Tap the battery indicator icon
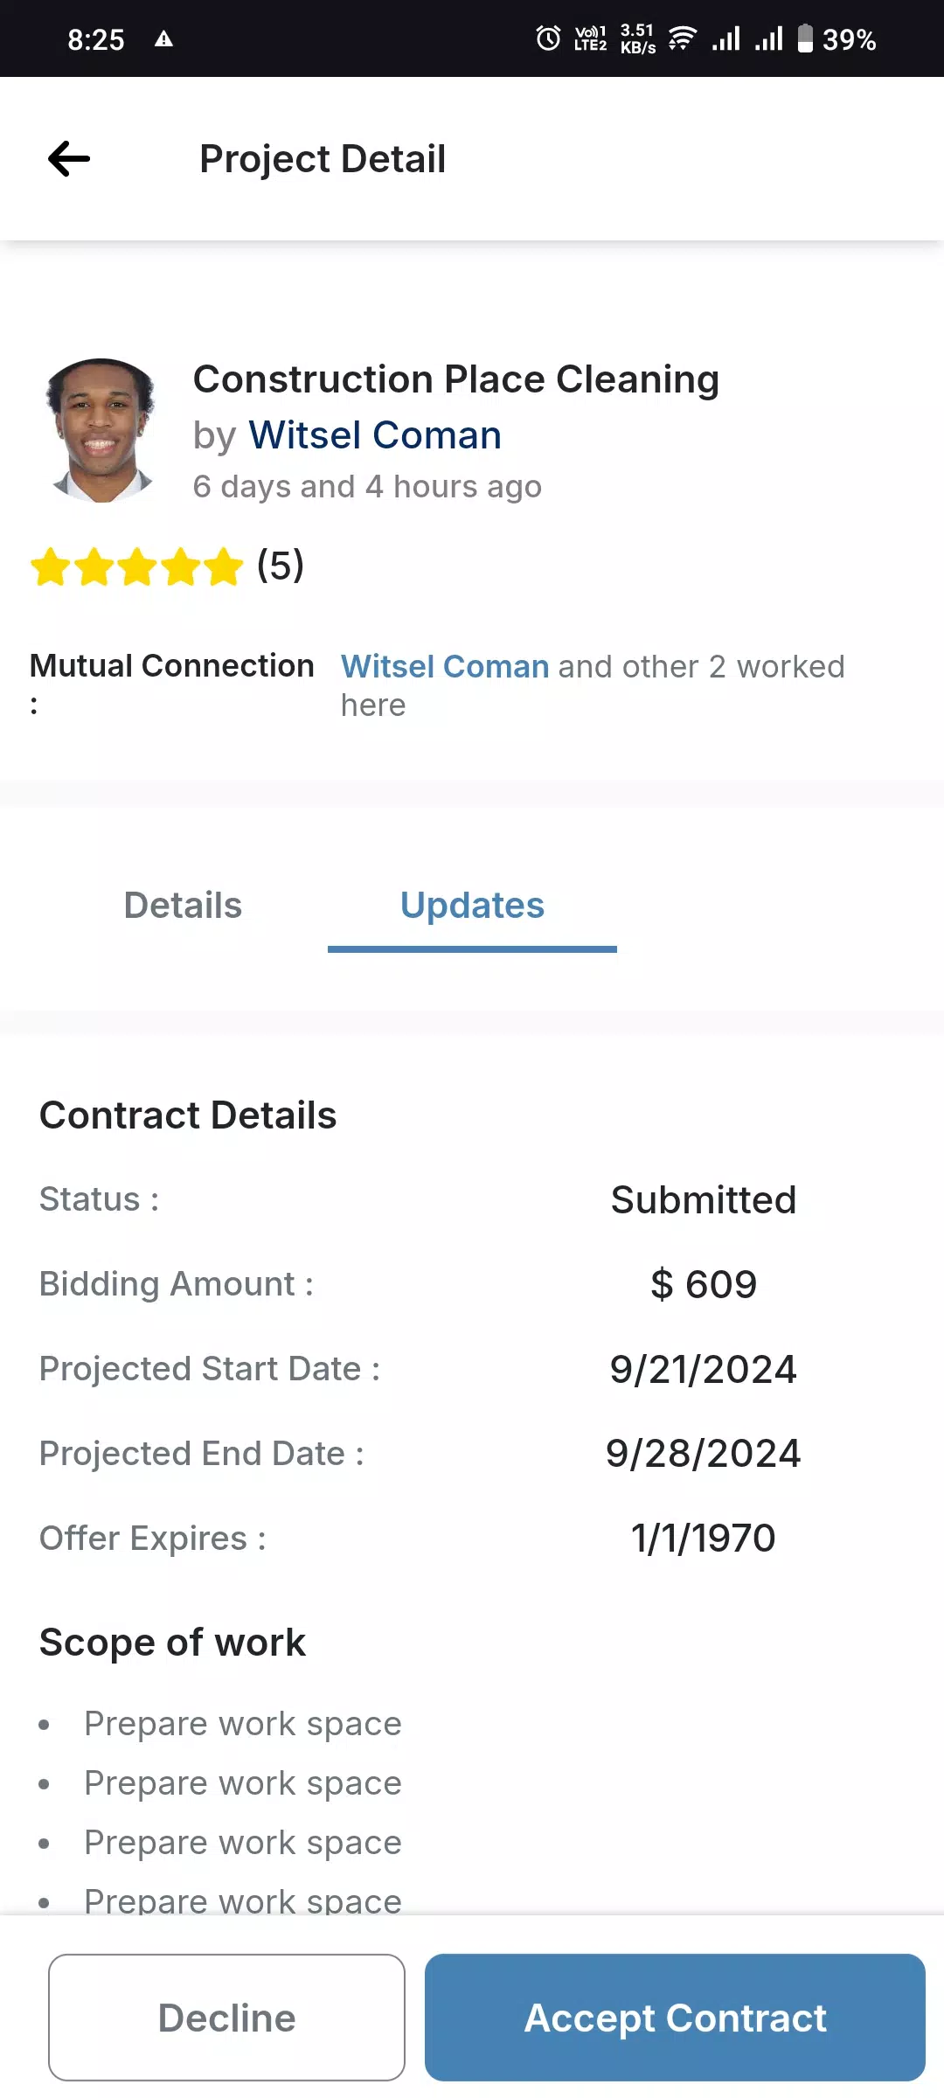This screenshot has width=944, height=2098. [x=805, y=38]
